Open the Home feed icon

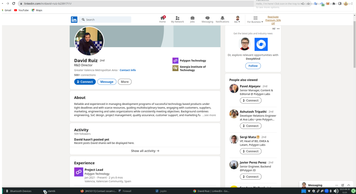coord(162,19)
